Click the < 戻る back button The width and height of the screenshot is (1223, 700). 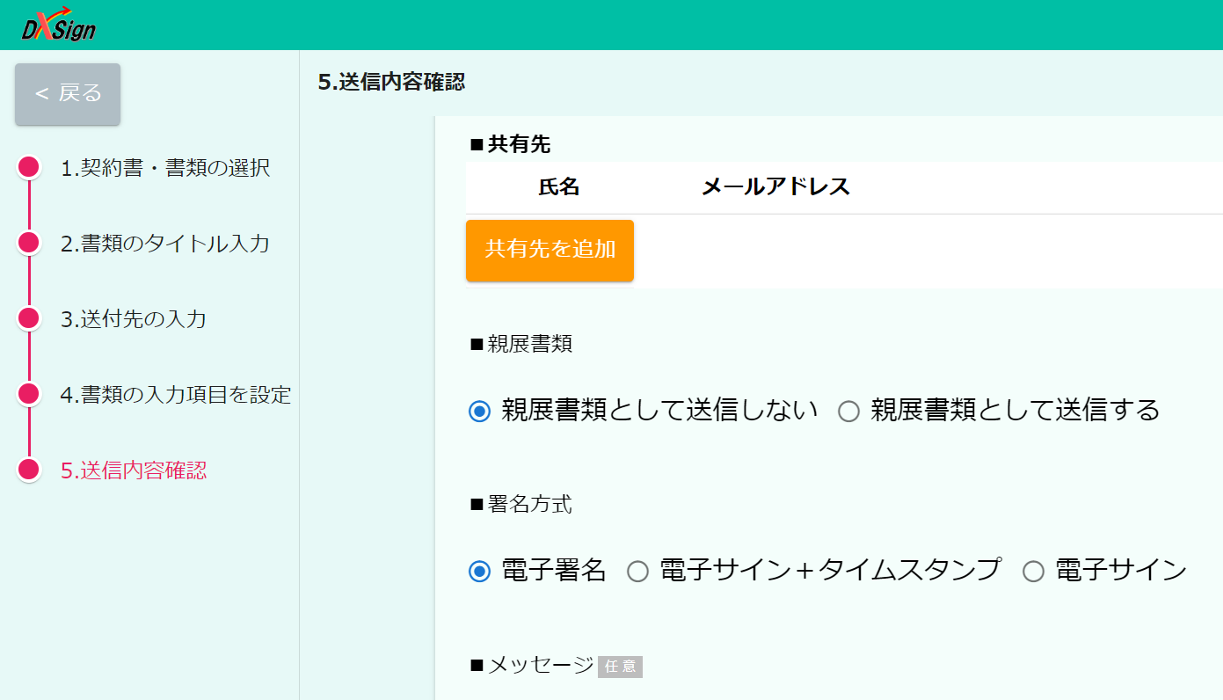coord(67,93)
